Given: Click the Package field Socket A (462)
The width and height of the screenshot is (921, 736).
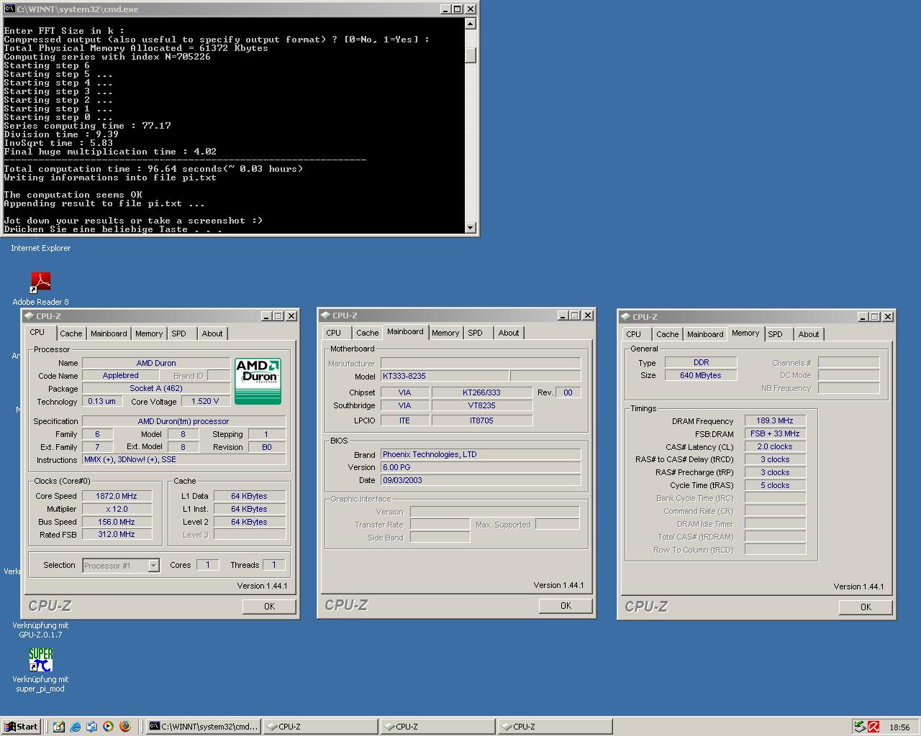Looking at the screenshot, I should point(155,388).
